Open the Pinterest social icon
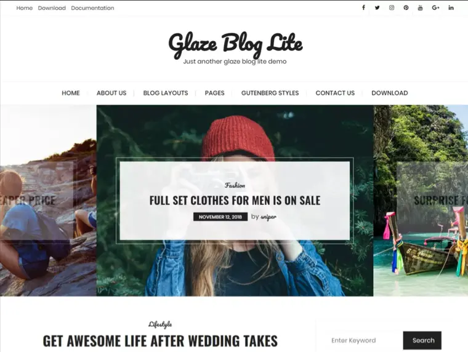468x352 pixels. coord(406,8)
